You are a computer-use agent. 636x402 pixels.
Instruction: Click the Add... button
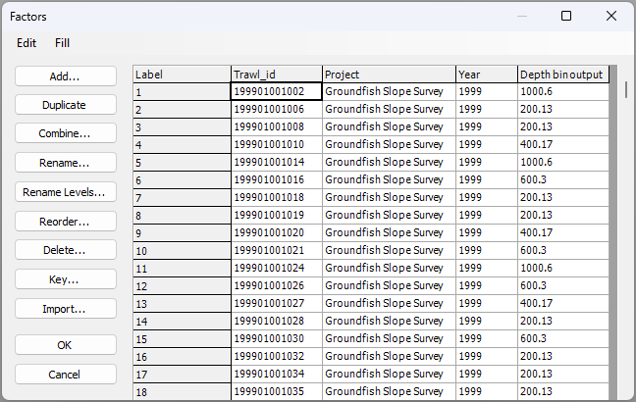66,75
